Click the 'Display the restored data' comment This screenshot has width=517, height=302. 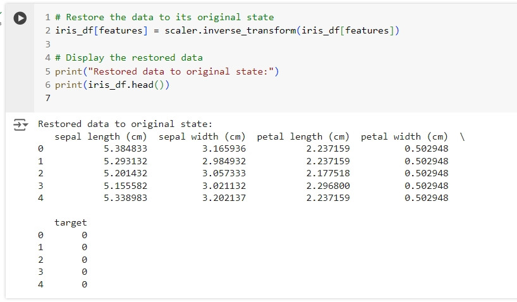pos(129,57)
